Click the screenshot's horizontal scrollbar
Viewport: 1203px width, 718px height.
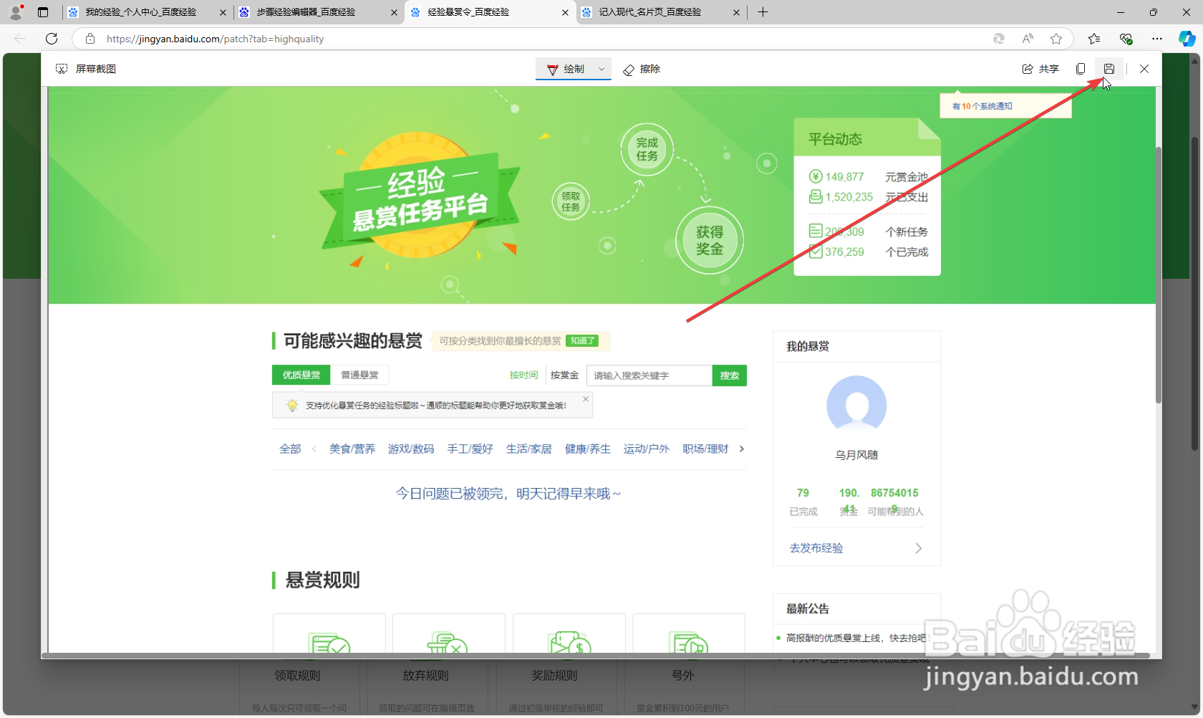click(x=594, y=656)
